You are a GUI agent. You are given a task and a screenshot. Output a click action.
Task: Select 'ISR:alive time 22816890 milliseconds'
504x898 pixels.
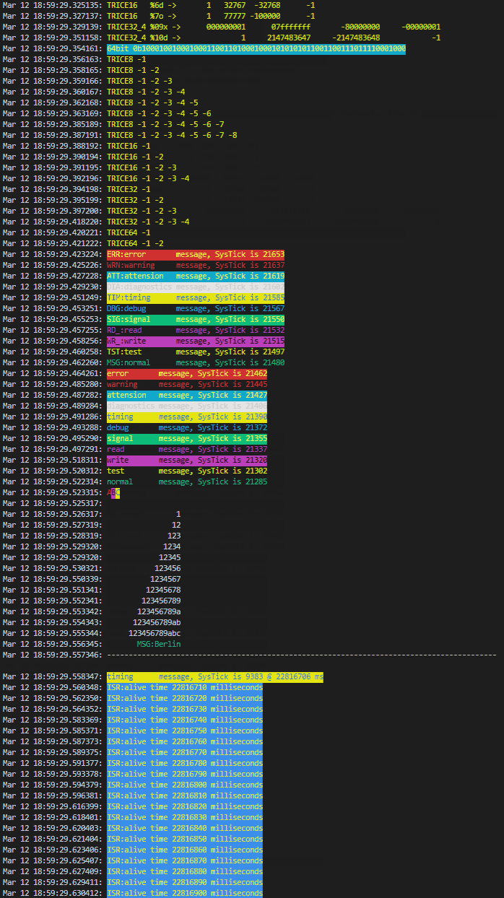point(185,882)
